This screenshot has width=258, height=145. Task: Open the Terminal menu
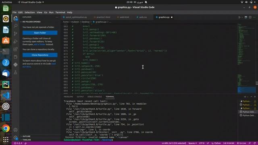pyautogui.click(x=60, y=12)
